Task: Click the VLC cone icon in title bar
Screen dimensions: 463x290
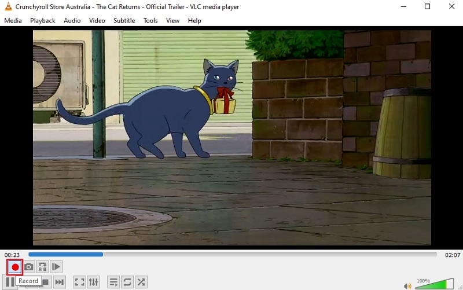Action: (8, 6)
